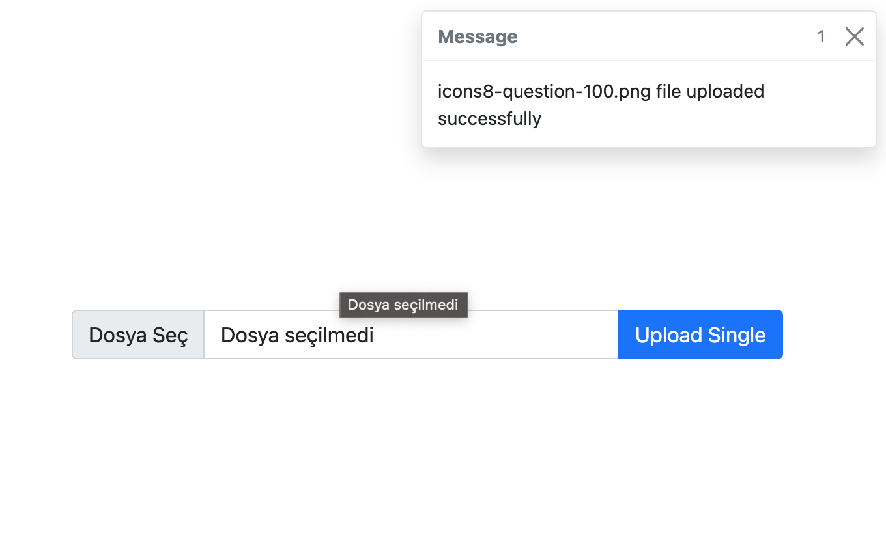The image size is (886, 557).
Task: Choose a file with Dosya Seç button
Action: [x=138, y=334]
